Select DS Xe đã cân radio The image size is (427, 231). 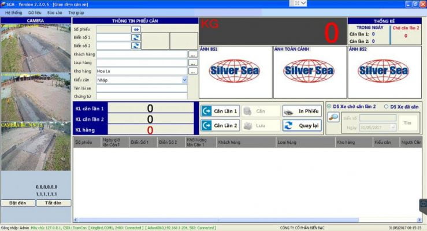click(386, 107)
